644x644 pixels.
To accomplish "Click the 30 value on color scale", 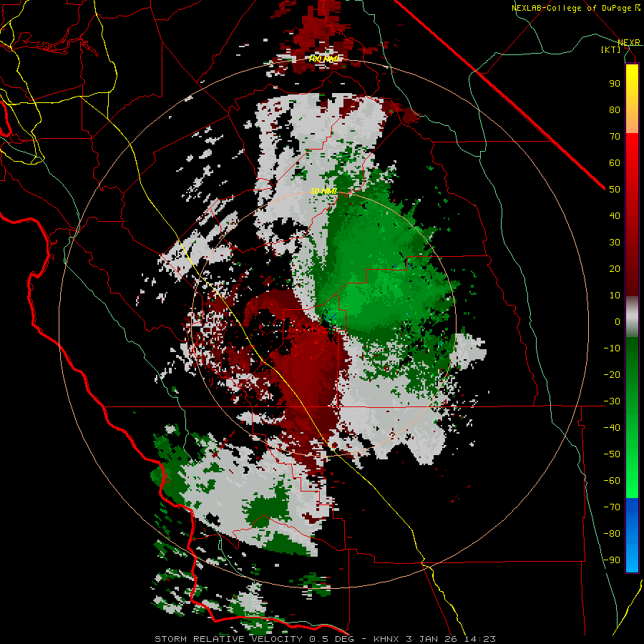I will pos(615,243).
